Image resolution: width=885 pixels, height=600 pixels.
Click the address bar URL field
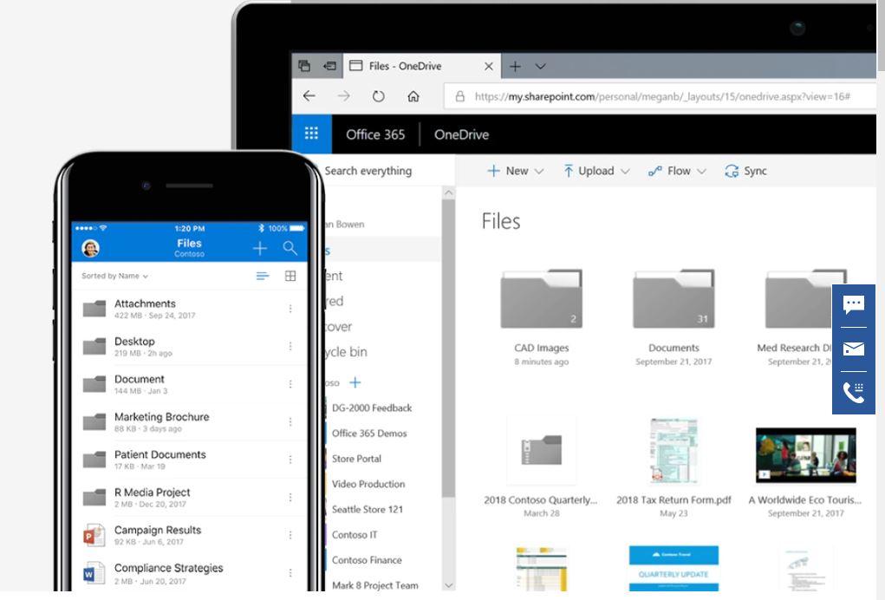660,96
